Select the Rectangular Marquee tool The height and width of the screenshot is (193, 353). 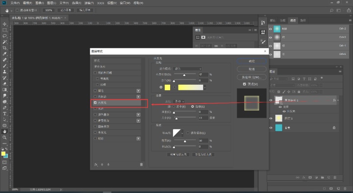(4, 30)
